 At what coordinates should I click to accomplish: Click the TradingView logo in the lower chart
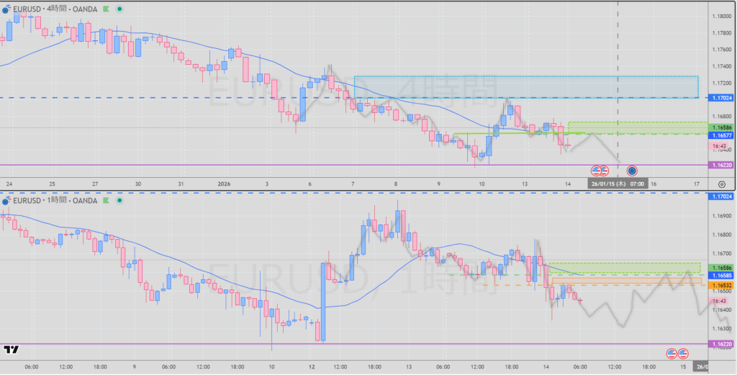(11, 351)
